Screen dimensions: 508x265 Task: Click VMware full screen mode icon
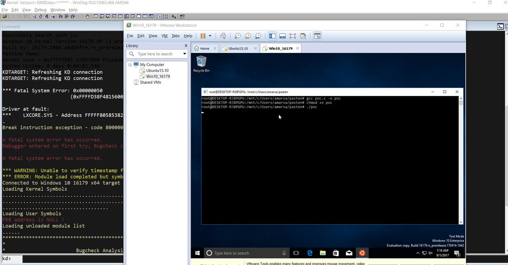point(293,36)
